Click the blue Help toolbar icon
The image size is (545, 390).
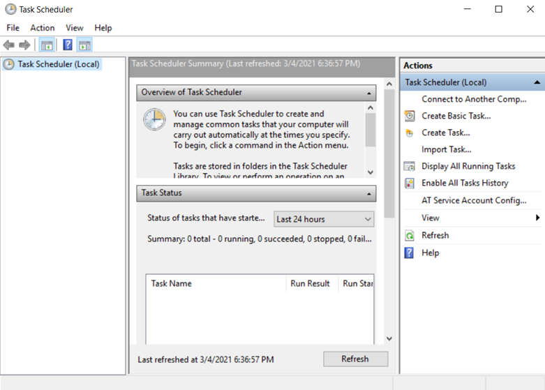(x=68, y=45)
